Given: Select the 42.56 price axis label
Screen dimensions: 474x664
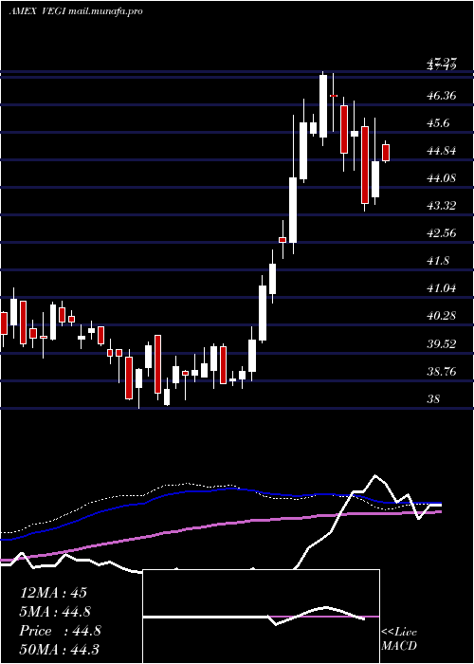Looking at the screenshot, I should [442, 233].
